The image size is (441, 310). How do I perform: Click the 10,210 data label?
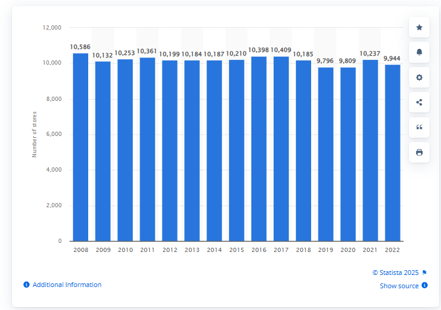(x=236, y=53)
